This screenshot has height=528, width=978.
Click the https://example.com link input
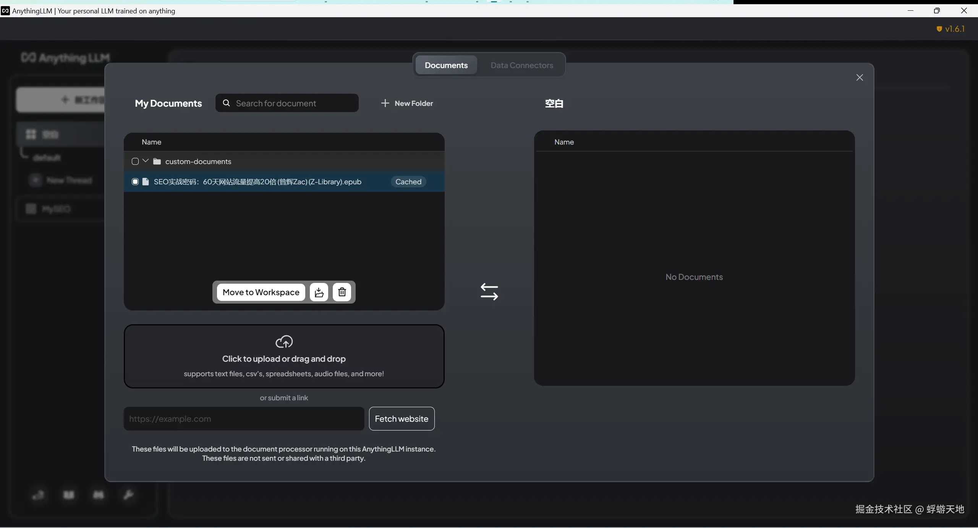[244, 419]
